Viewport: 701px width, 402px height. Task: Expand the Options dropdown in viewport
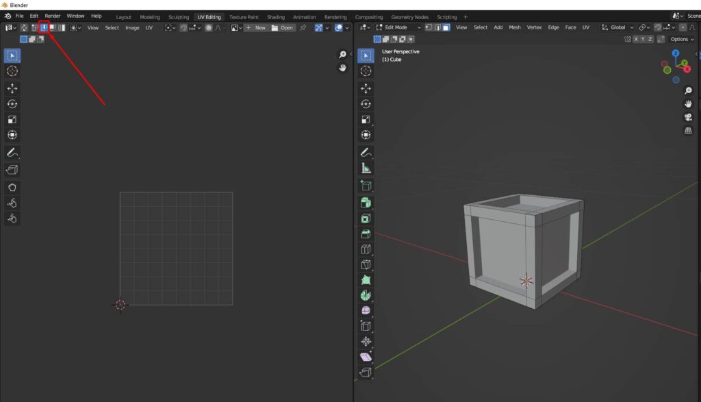682,39
